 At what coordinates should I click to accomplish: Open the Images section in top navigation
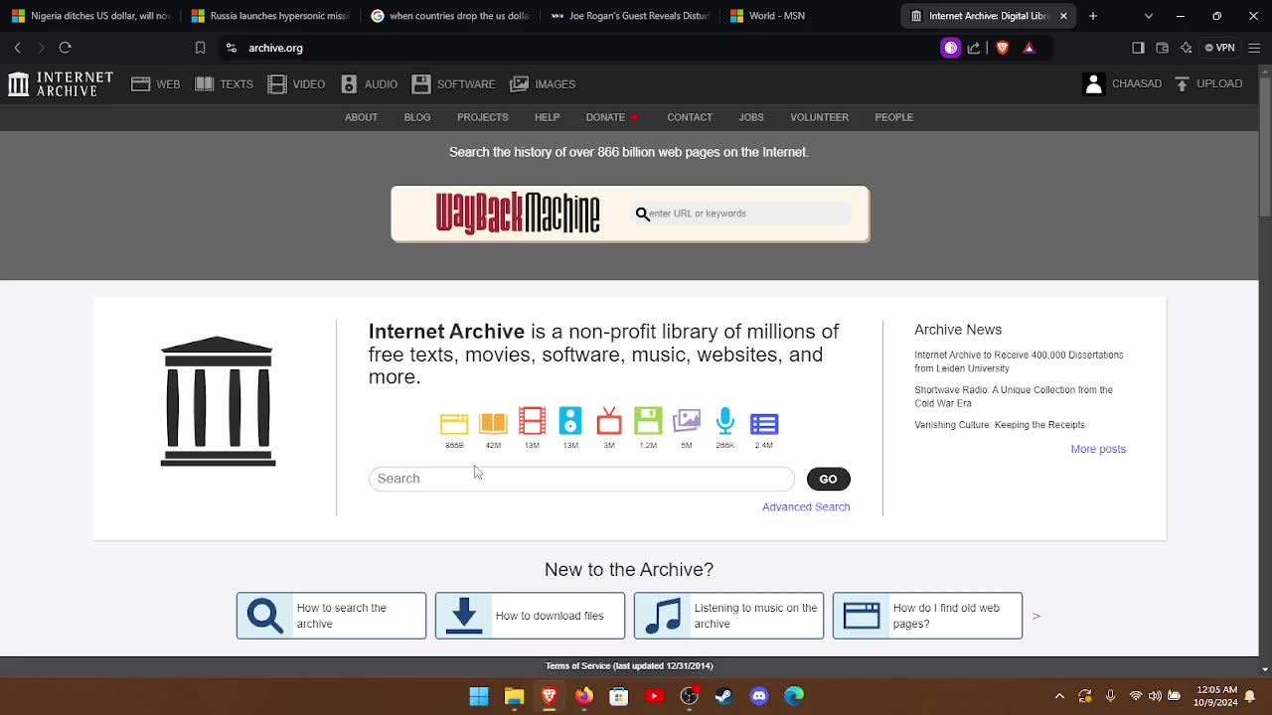tap(543, 84)
